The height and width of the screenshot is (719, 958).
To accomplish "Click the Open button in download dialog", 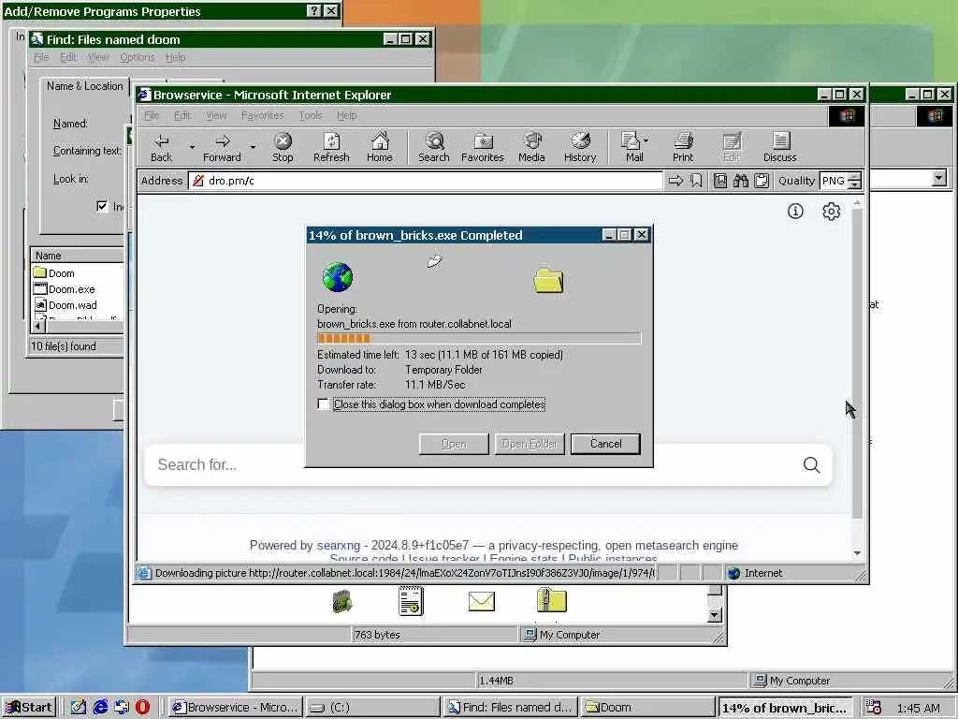I will (454, 444).
